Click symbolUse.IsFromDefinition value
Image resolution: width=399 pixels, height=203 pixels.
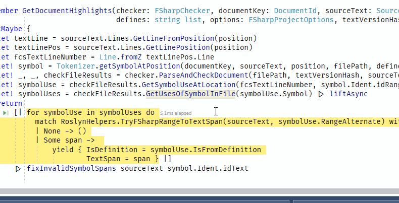[x=206, y=150]
